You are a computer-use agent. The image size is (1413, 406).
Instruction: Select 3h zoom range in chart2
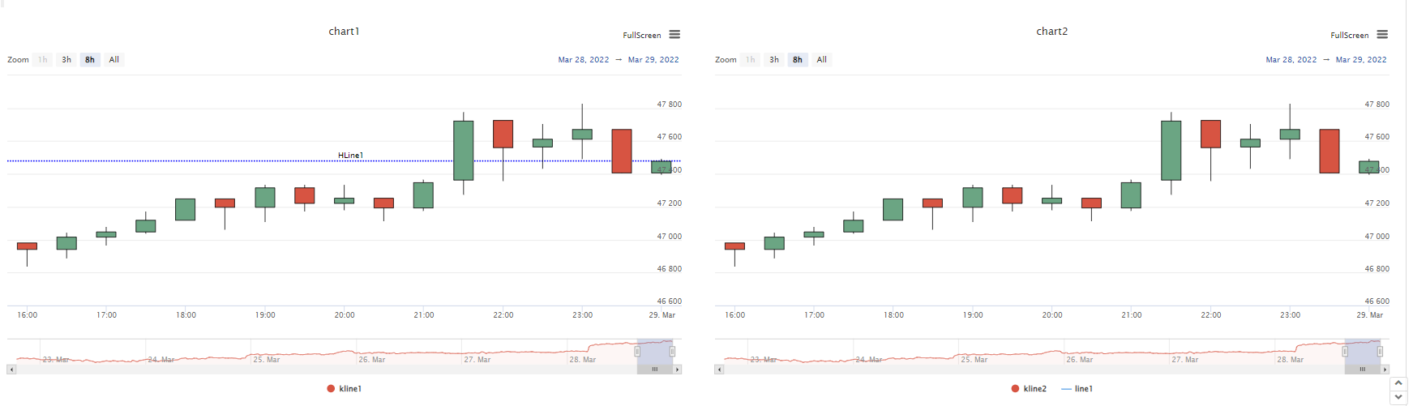(774, 60)
